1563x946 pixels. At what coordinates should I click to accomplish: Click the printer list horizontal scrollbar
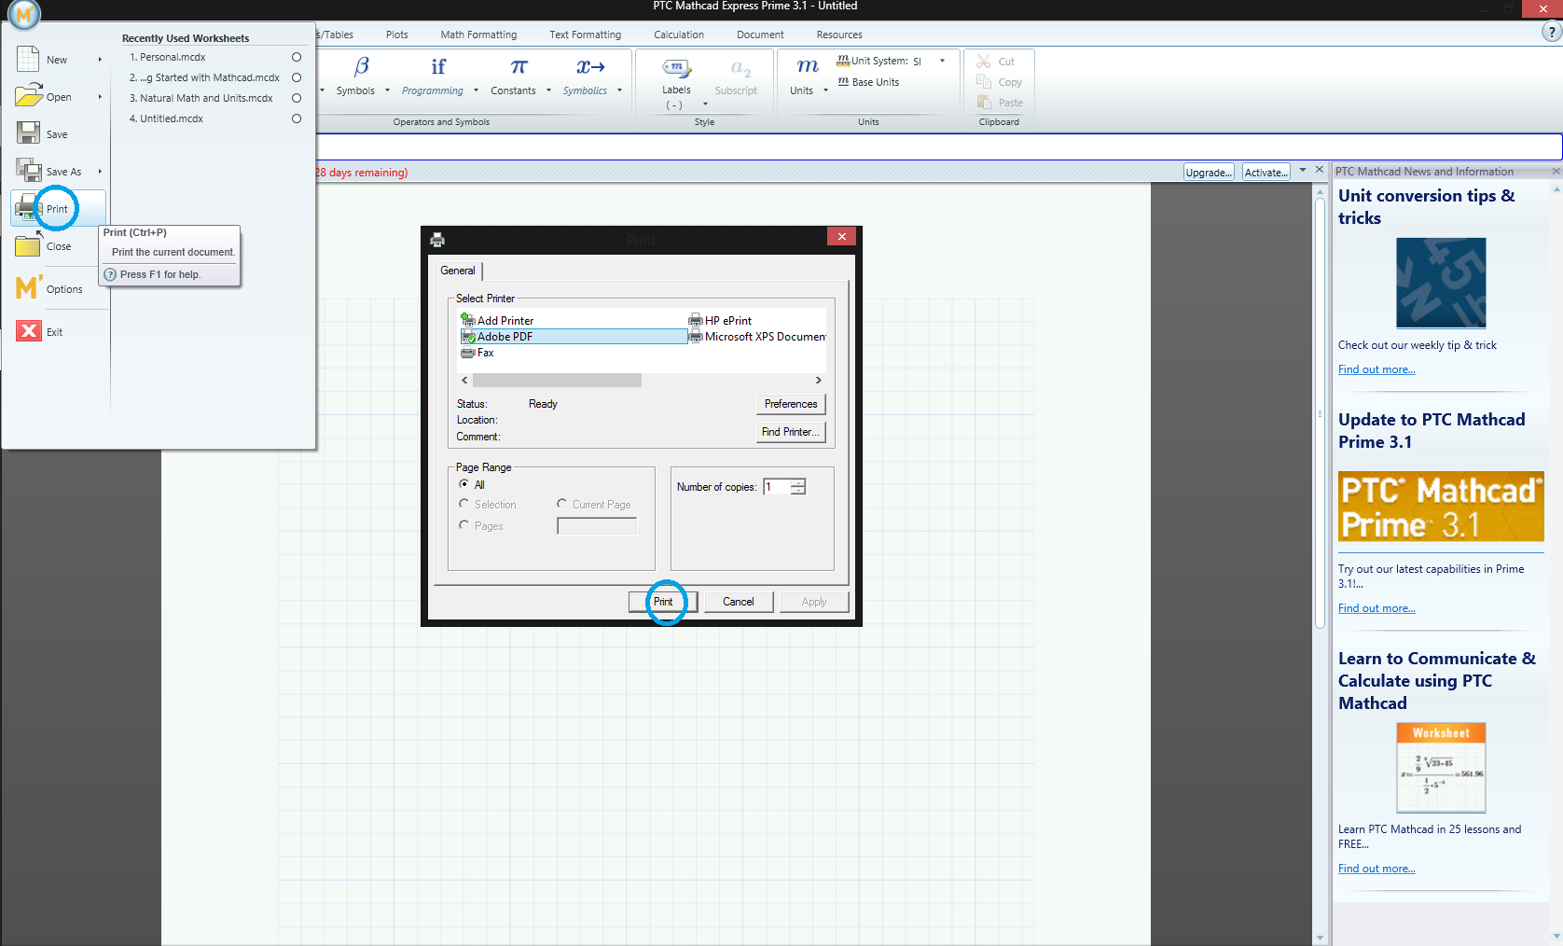[x=557, y=380]
